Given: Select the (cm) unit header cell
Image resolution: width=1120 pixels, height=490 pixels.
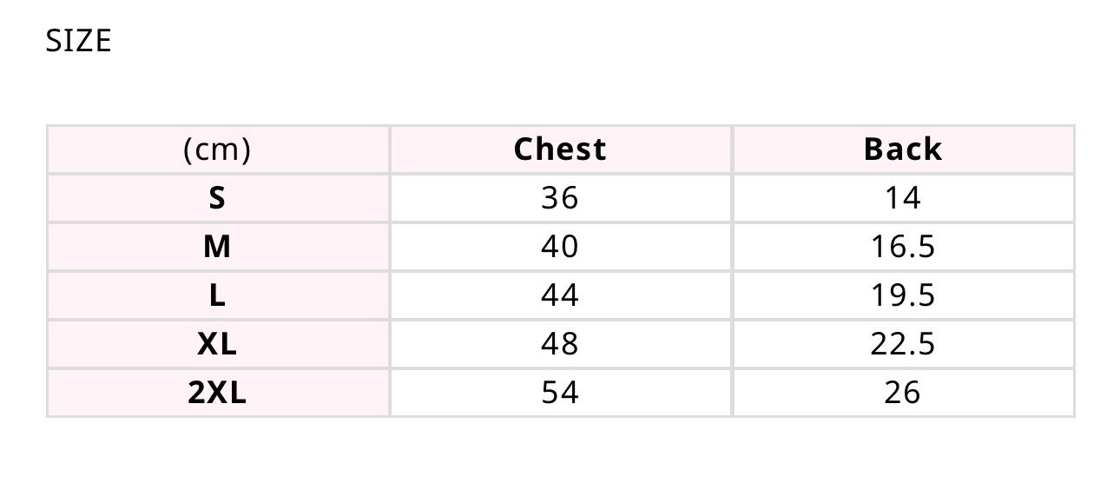Looking at the screenshot, I should [x=217, y=149].
